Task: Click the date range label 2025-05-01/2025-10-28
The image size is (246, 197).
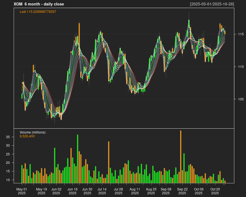Action: click(212, 4)
